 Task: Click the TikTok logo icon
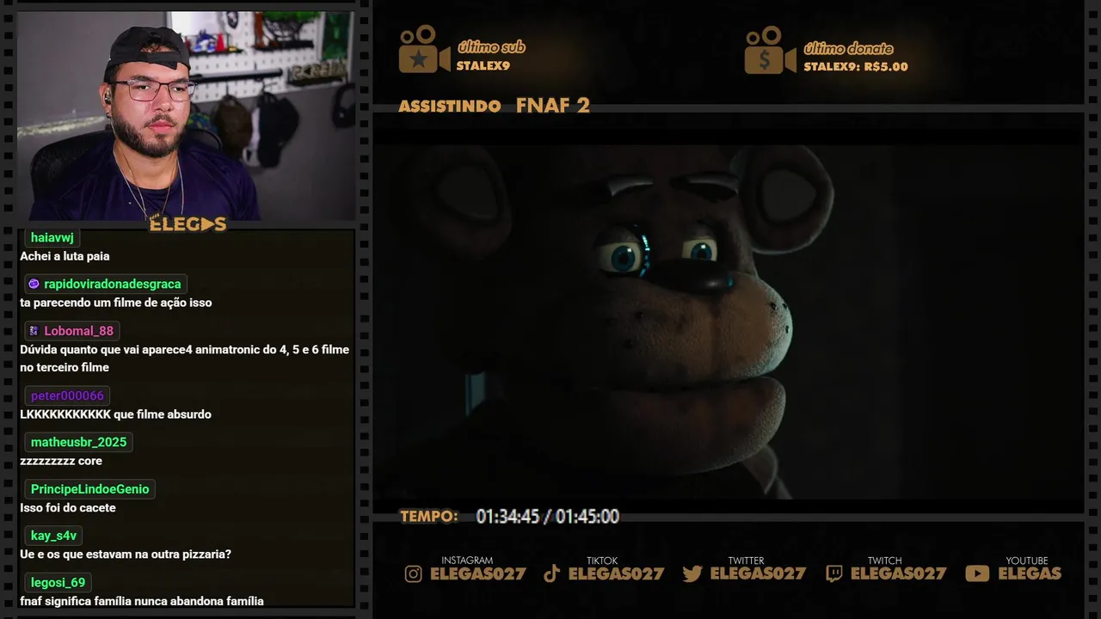click(x=552, y=573)
